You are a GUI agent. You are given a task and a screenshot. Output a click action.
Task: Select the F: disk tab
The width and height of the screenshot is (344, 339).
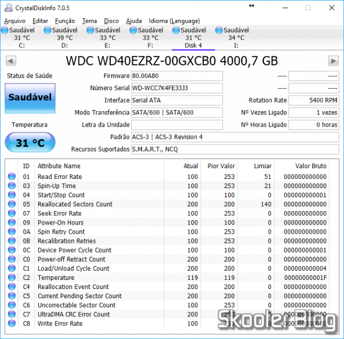150,38
